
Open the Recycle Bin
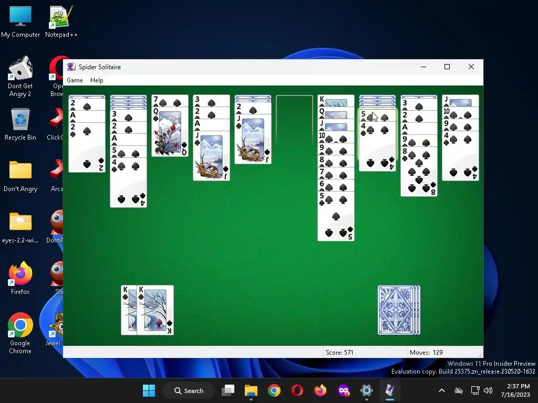click(x=20, y=124)
